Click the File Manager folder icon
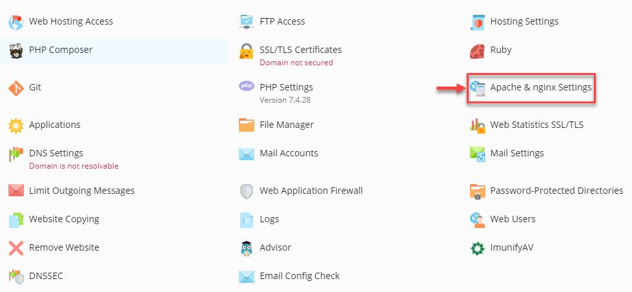Viewport: 632px width, 292px height. [247, 125]
